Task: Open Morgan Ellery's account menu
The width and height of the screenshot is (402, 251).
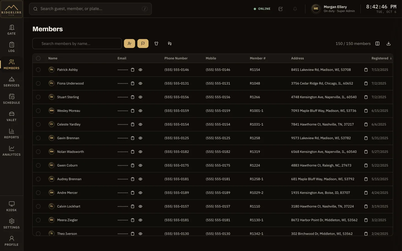Action: pyautogui.click(x=333, y=9)
